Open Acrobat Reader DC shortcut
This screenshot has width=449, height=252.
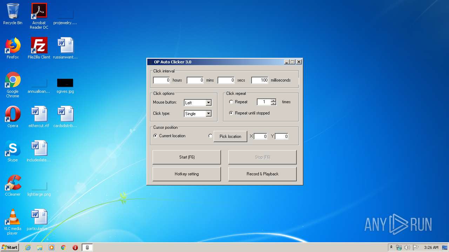(x=39, y=16)
